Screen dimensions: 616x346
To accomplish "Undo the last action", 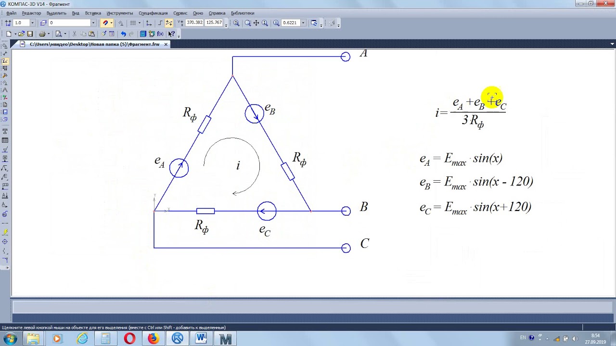I will click(123, 34).
